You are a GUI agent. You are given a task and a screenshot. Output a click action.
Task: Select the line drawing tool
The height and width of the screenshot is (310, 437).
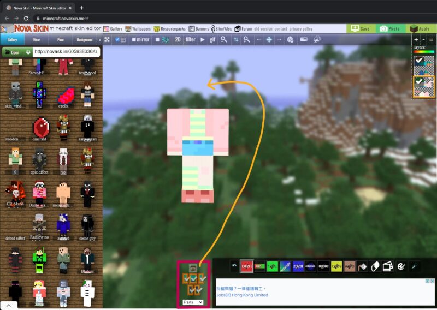[259, 266]
